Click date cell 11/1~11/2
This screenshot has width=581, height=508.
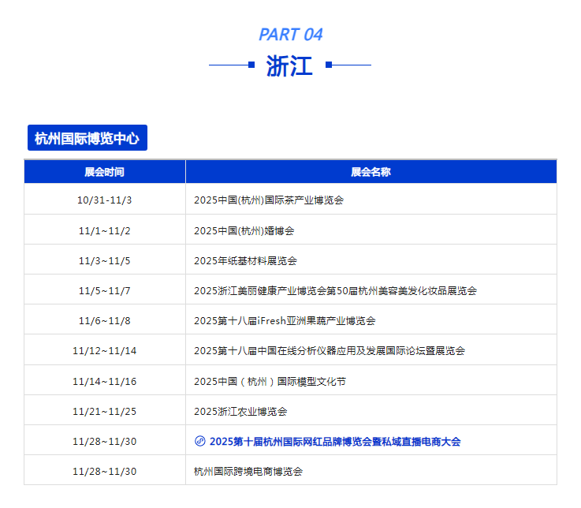pyautogui.click(x=105, y=231)
